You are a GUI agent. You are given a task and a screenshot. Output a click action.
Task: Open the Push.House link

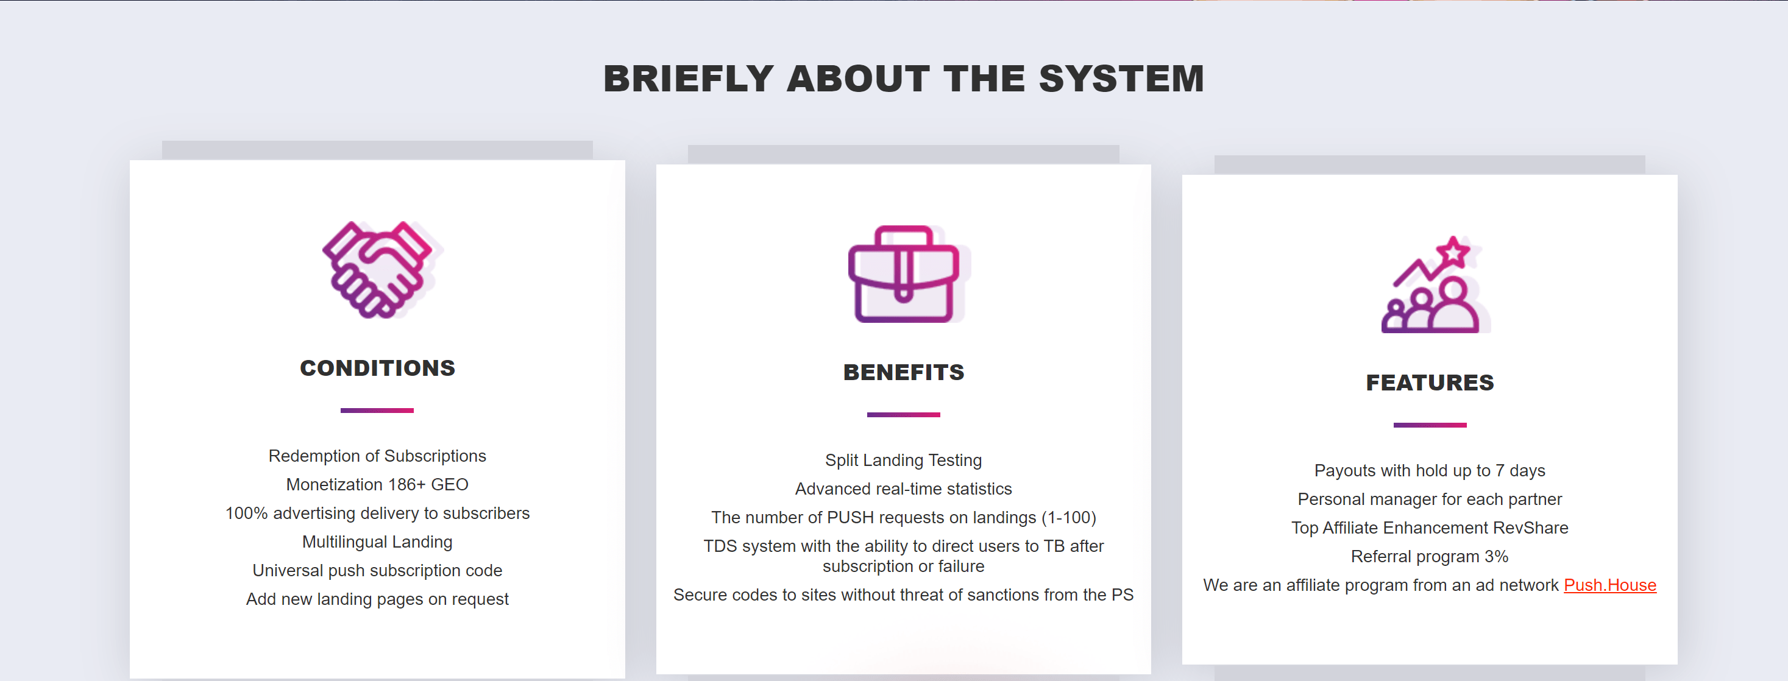[1609, 585]
